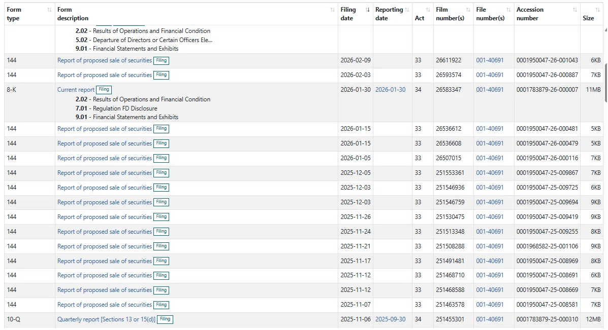This screenshot has width=608, height=330.
Task: Open reporting date 2026-01-30 link
Action: pos(391,90)
